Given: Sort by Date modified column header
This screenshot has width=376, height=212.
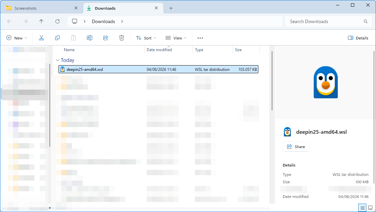Looking at the screenshot, I should 159,49.
